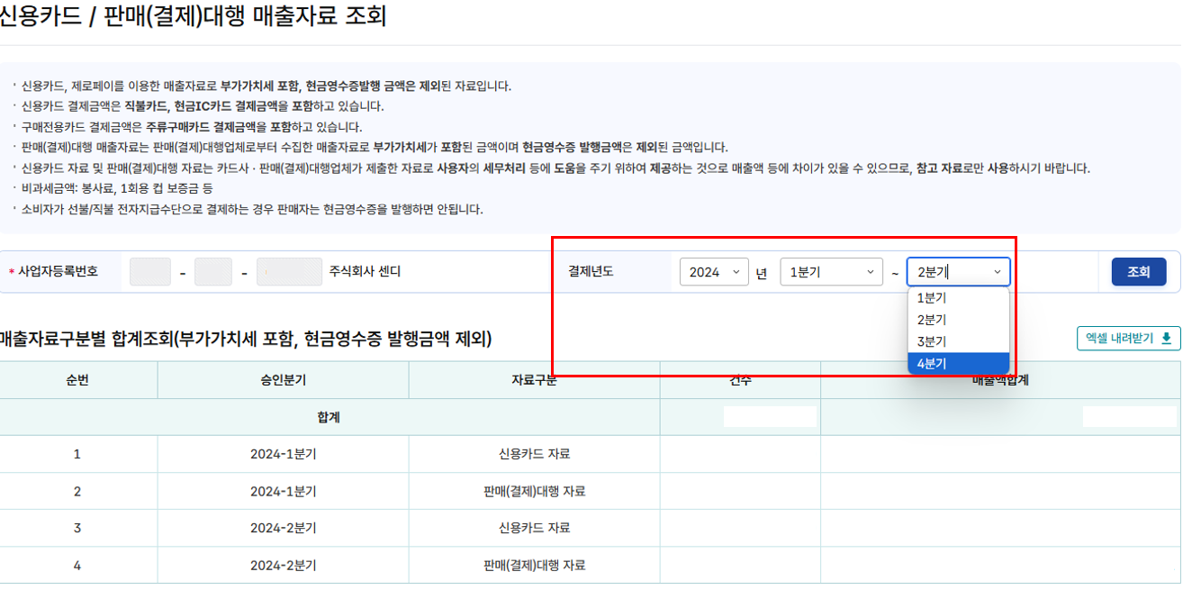Click 2024-2분기 cell in row 4
The width and height of the screenshot is (1183, 608).
283,566
